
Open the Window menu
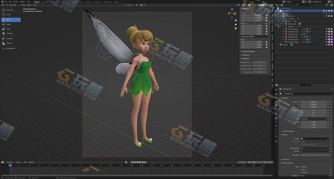[x=22, y=2]
